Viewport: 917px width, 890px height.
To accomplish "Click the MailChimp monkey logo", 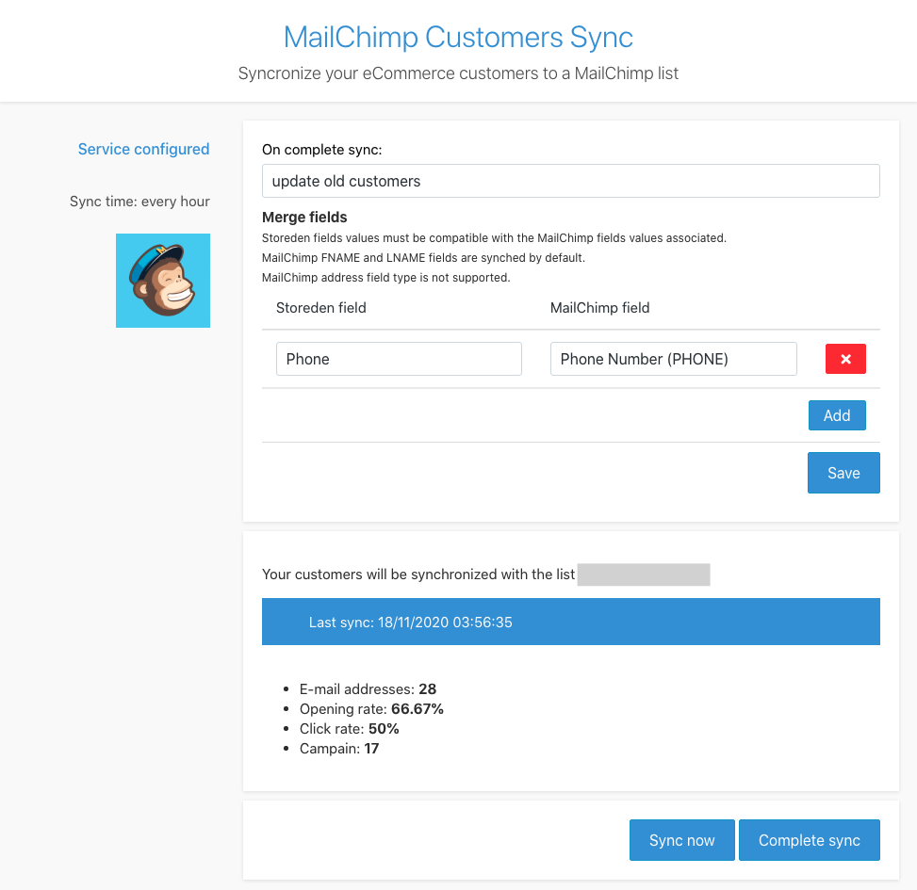I will [162, 280].
